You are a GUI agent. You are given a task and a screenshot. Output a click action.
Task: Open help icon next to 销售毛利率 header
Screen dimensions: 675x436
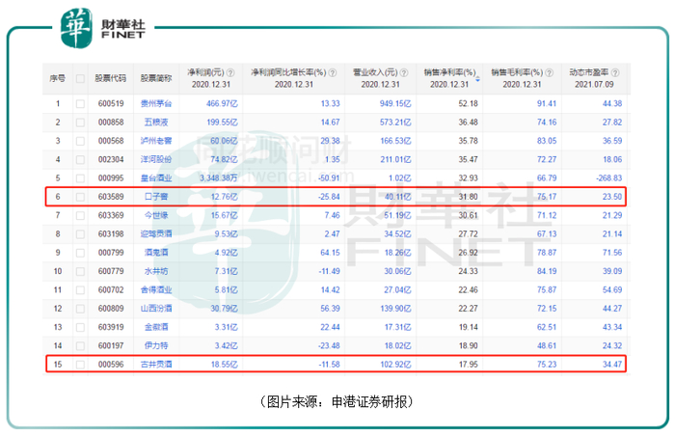[549, 72]
